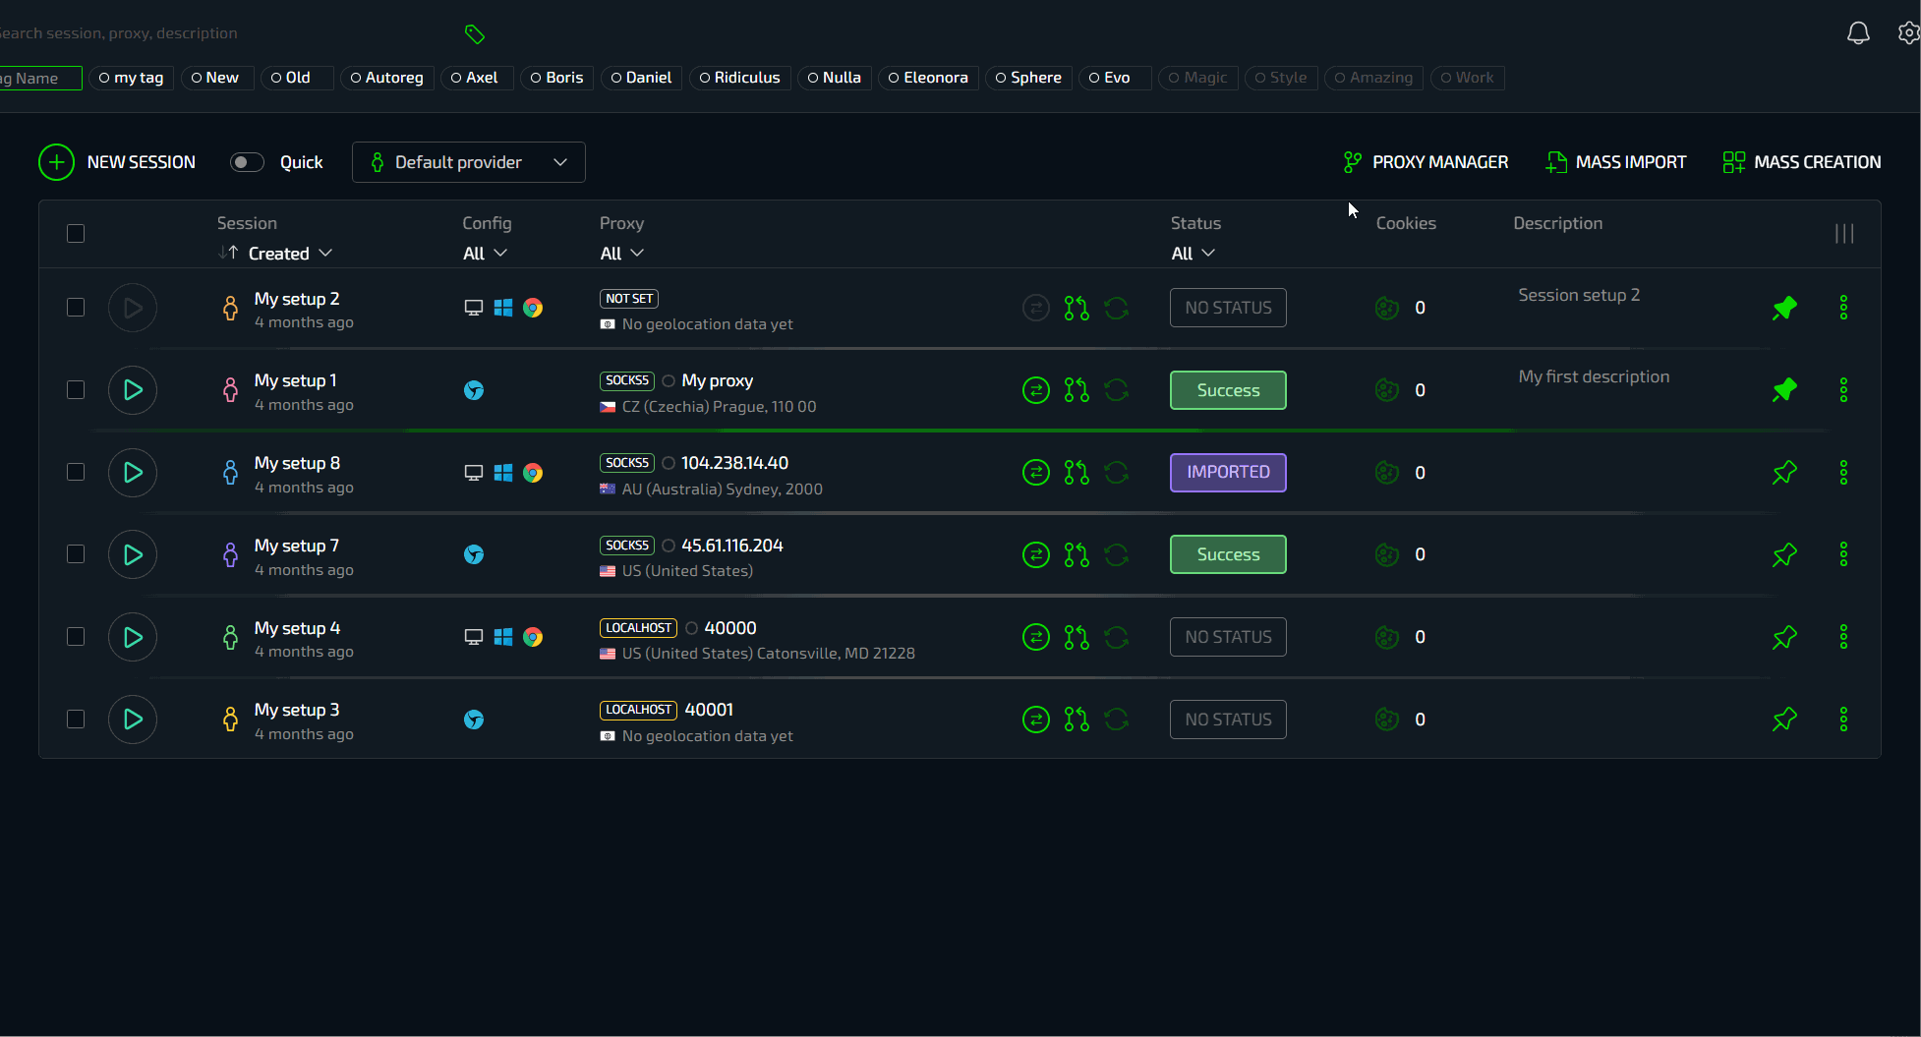
Task: Open the Default provider dropdown
Action: pyautogui.click(x=468, y=162)
